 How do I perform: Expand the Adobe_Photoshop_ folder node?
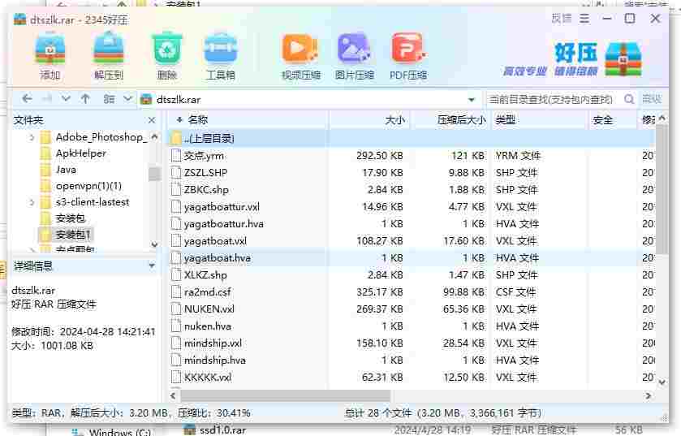tap(32, 138)
